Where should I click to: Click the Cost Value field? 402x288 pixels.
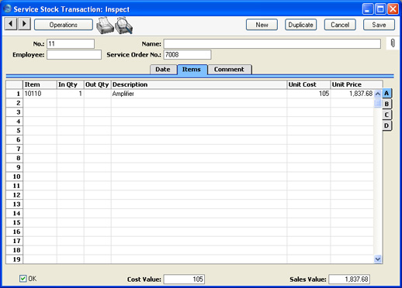184,279
